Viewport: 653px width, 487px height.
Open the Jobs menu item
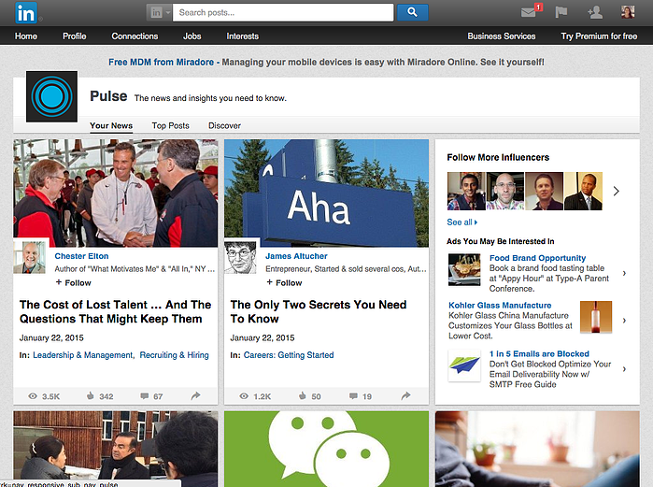[192, 36]
